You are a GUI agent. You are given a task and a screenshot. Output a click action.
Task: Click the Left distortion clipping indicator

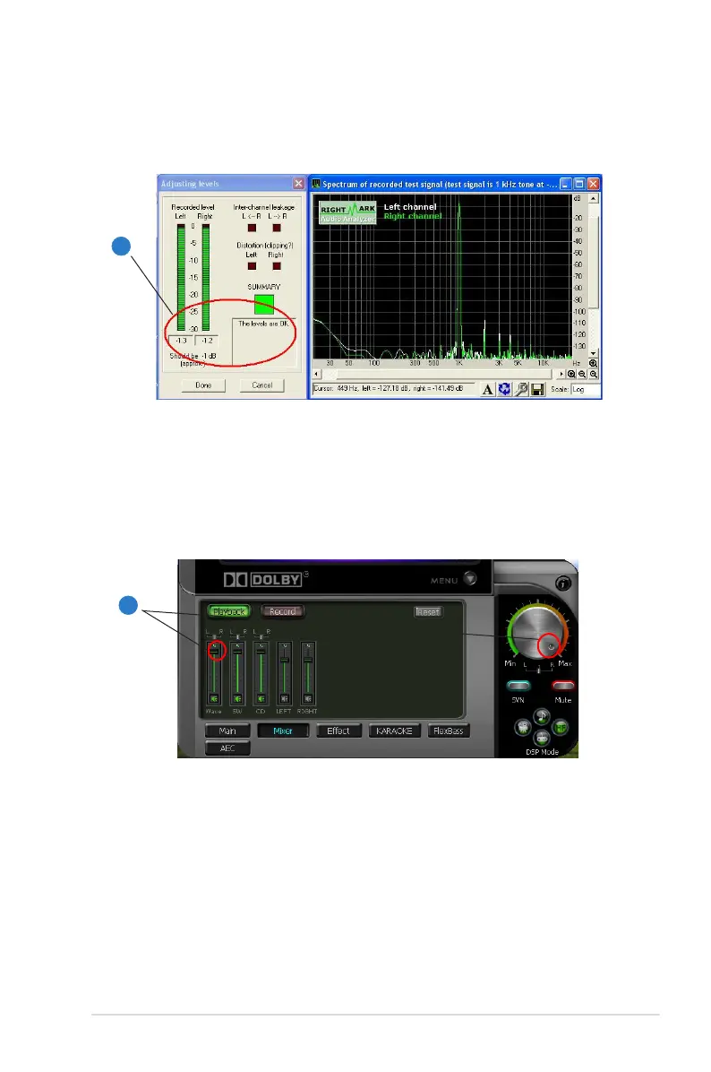[x=252, y=266]
